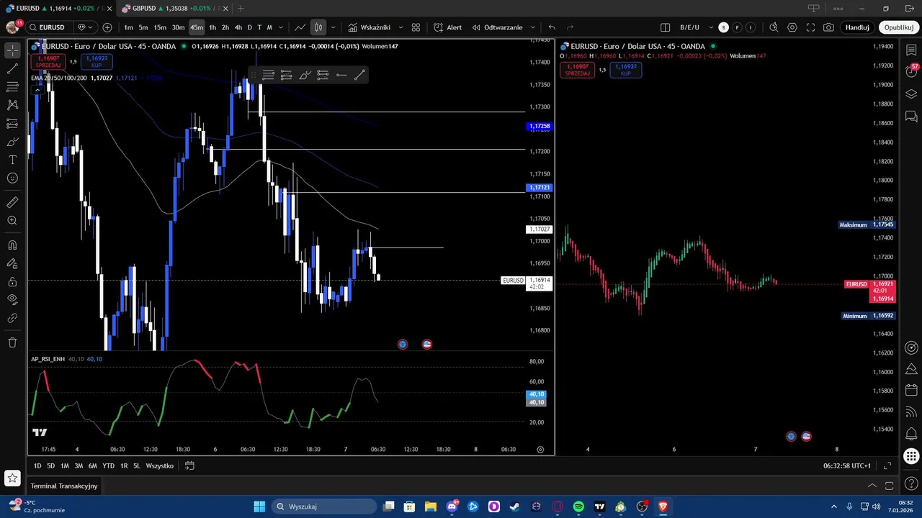Open the chart layout grid selector

click(416, 27)
